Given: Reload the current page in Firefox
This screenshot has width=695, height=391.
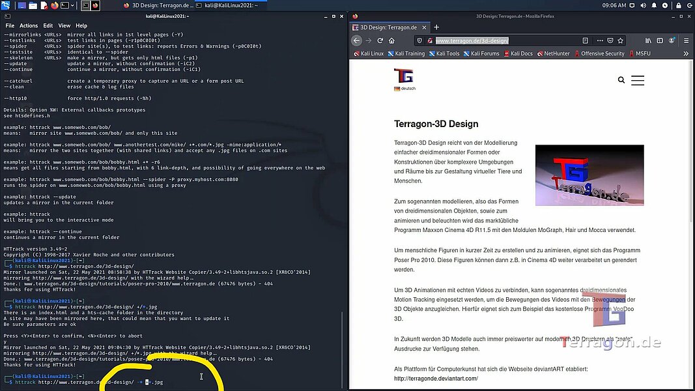Looking at the screenshot, I should [x=380, y=41].
